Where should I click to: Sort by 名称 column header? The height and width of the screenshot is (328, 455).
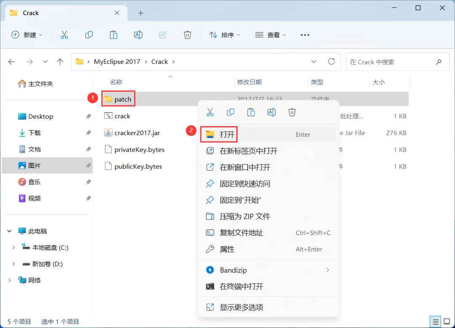click(116, 82)
